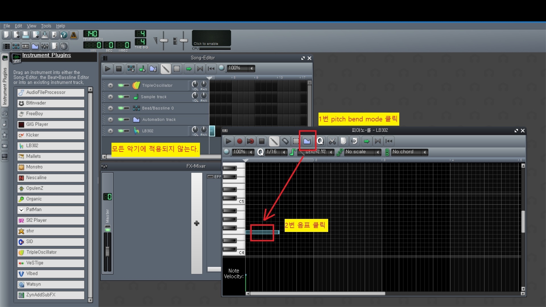Click the What's This help icon
The width and height of the screenshot is (546, 307).
coord(64,35)
